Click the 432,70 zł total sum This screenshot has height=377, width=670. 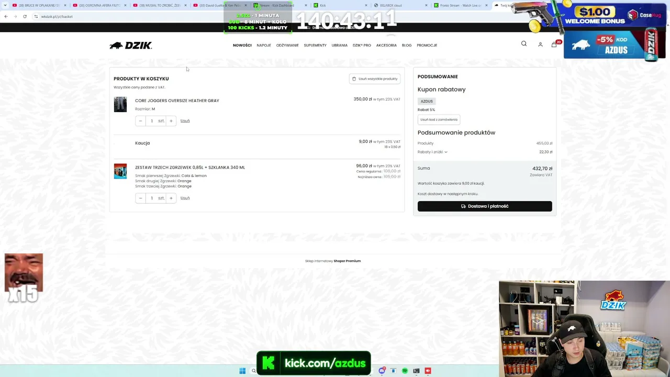coord(542,169)
